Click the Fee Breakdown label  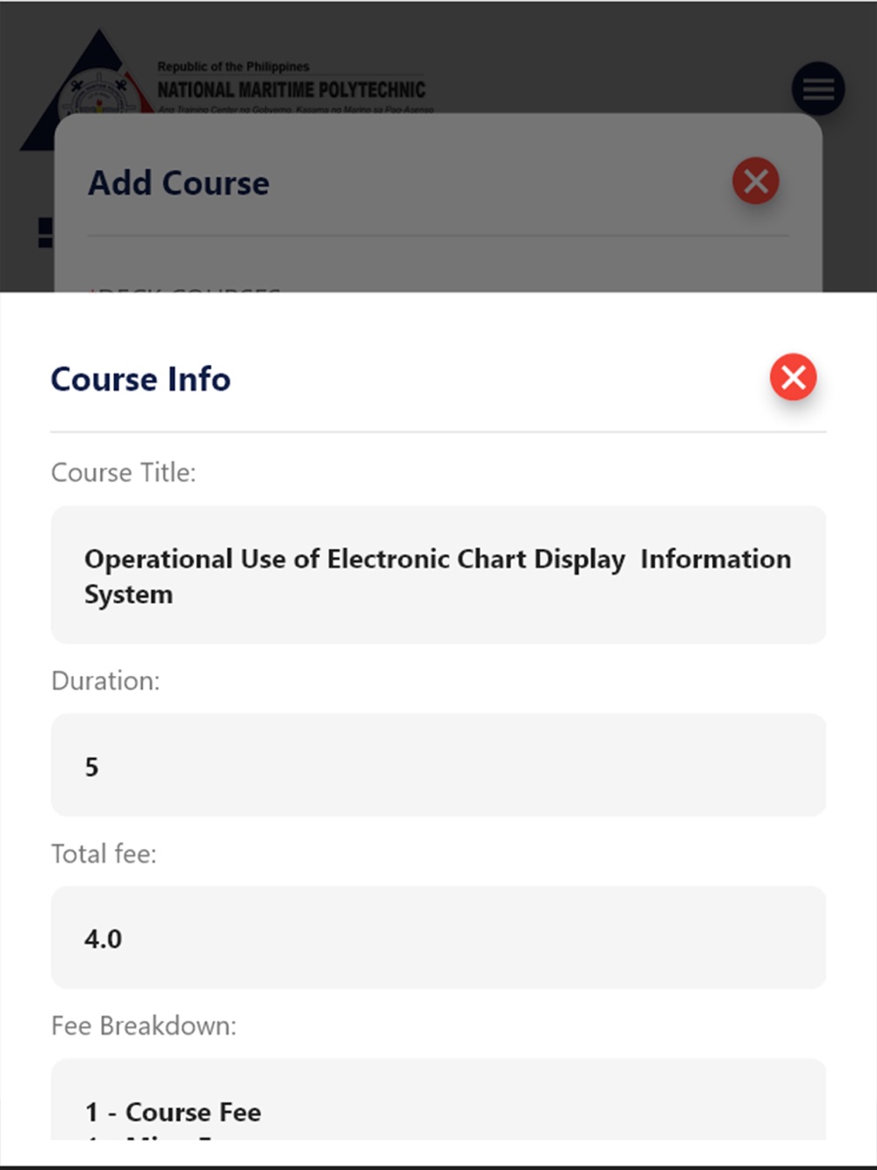click(x=144, y=1025)
